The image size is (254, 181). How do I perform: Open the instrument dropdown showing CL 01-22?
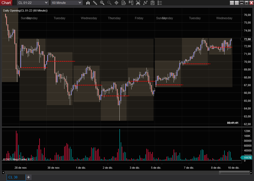(x=31, y=3)
